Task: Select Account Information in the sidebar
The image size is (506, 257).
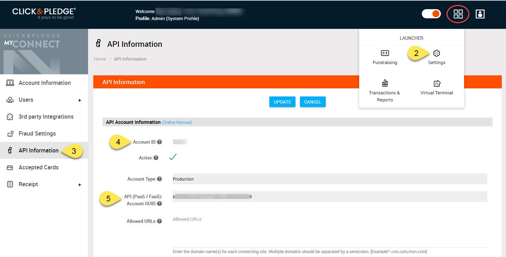Action: pos(44,83)
